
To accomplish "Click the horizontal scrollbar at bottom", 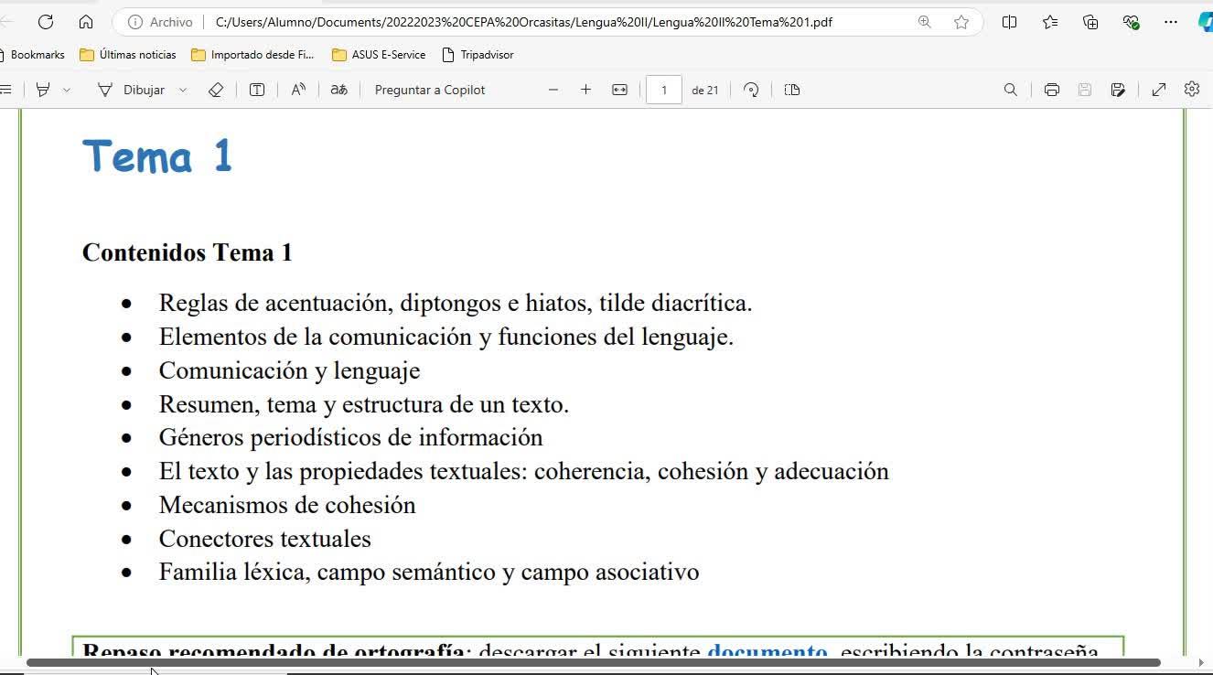I will point(593,662).
